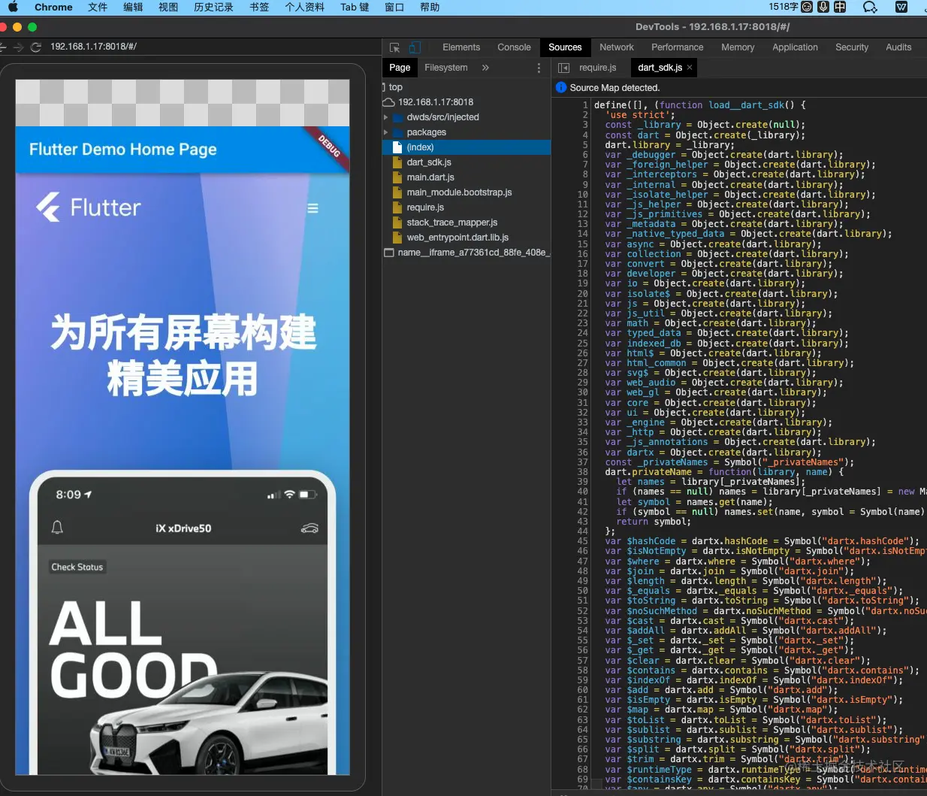Open the Audits tab
The width and height of the screenshot is (927, 796).
coord(898,47)
